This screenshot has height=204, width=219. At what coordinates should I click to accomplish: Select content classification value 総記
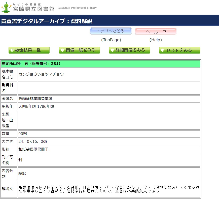(x=22, y=174)
